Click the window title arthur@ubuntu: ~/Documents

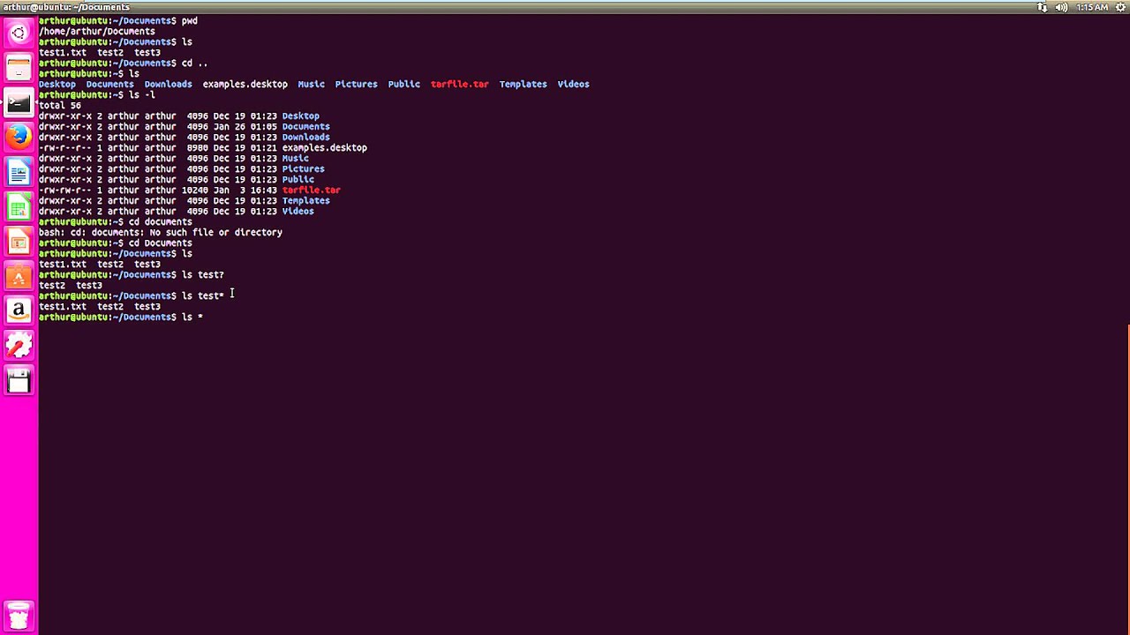pos(66,7)
